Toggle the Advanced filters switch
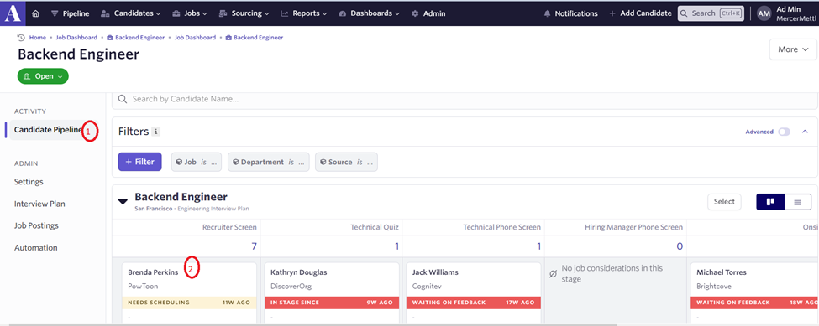Viewport: 819px width, 326px height. pos(784,132)
